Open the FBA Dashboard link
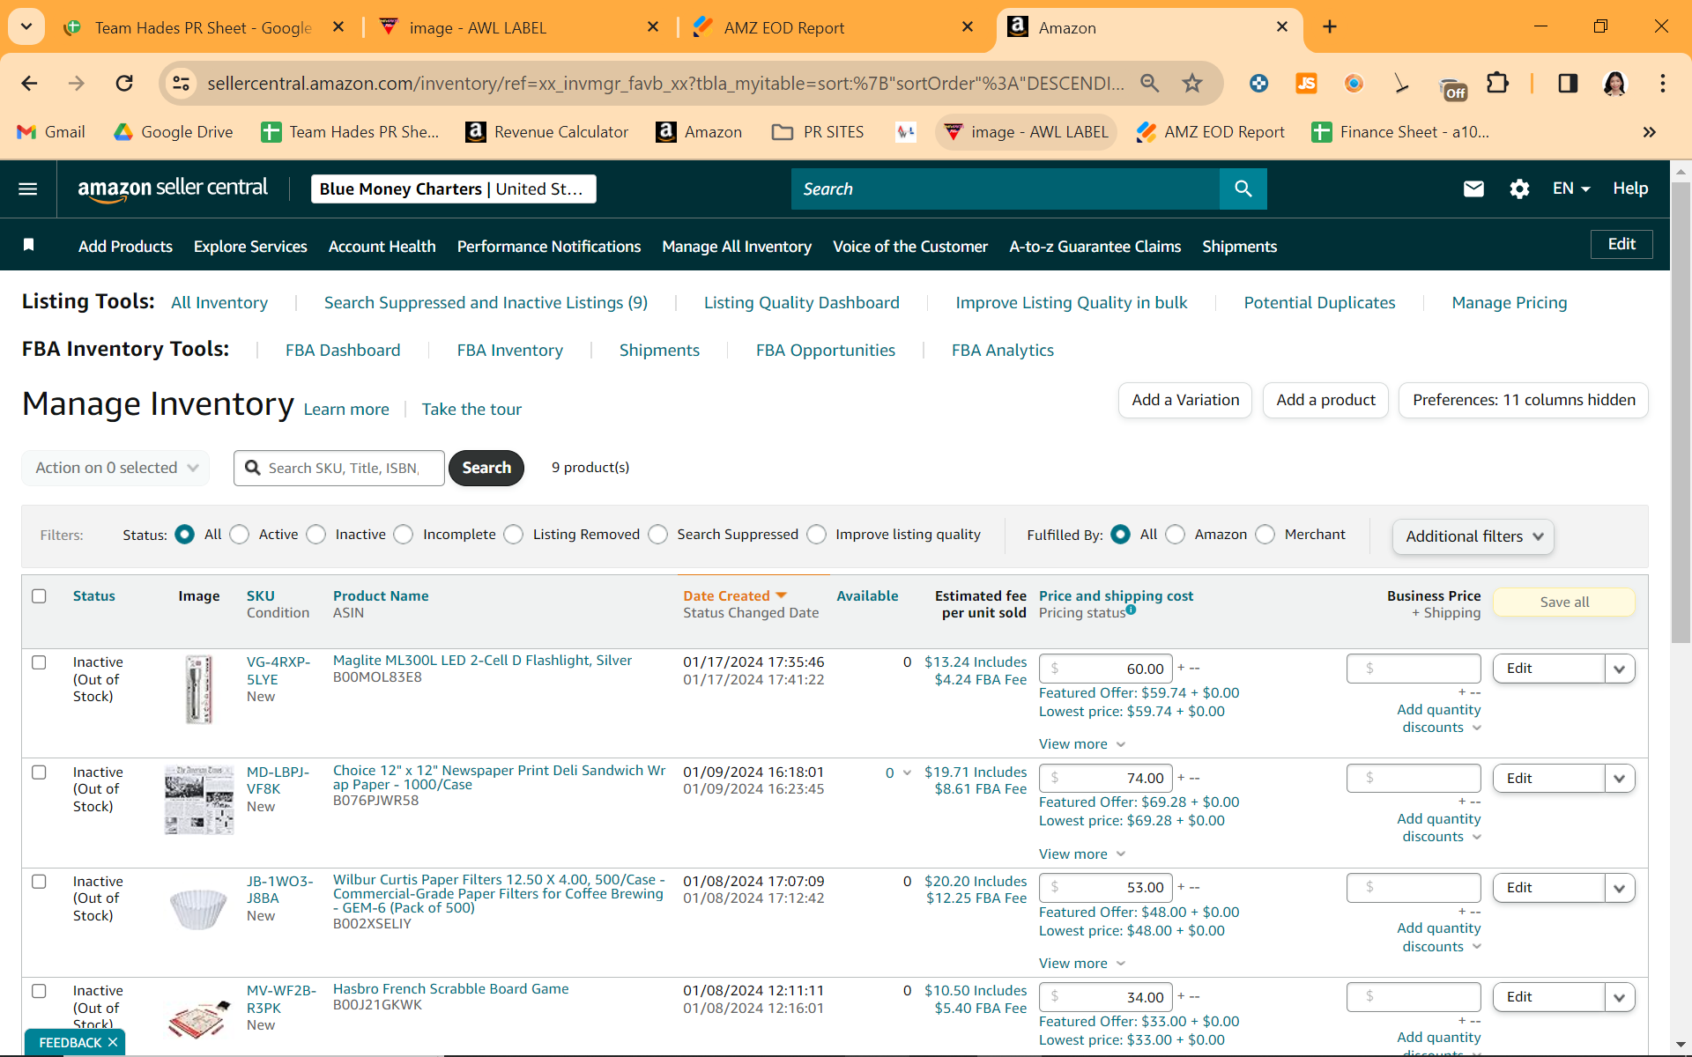This screenshot has height=1057, width=1692. (x=343, y=351)
